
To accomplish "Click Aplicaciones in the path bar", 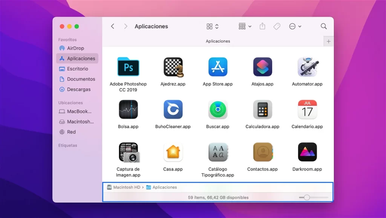I will click(162, 187).
